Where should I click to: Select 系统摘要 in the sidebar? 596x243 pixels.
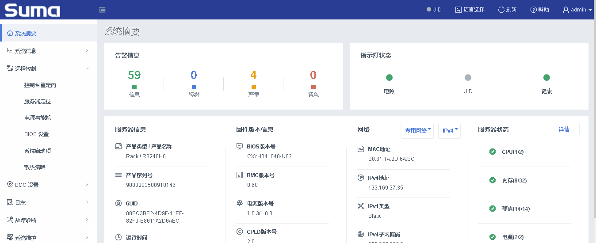49,33
